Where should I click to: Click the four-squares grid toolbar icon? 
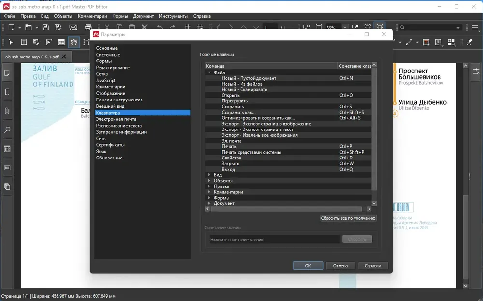point(451,42)
